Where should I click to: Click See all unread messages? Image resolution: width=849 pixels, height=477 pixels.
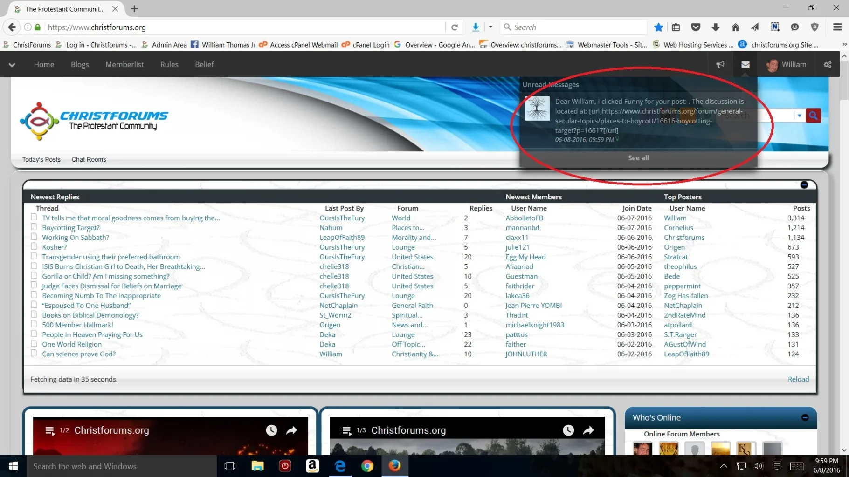(x=638, y=158)
